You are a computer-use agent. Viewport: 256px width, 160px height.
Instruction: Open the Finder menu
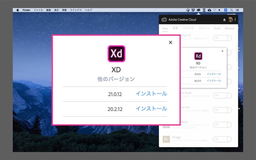click(x=26, y=10)
